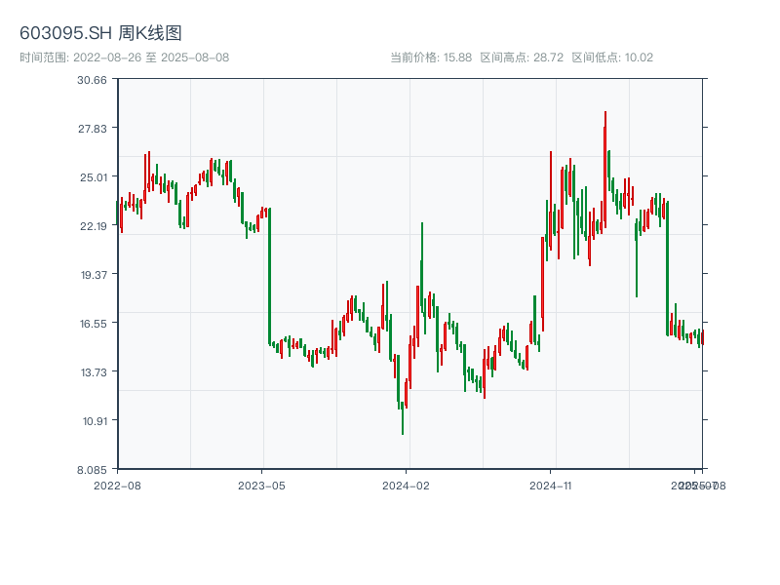780x585 pixels.
Task: Select the 2024-02 x-axis date label
Action: point(407,485)
